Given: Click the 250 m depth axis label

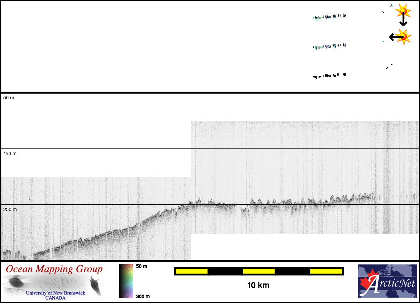Looking at the screenshot, I should click(x=10, y=209).
